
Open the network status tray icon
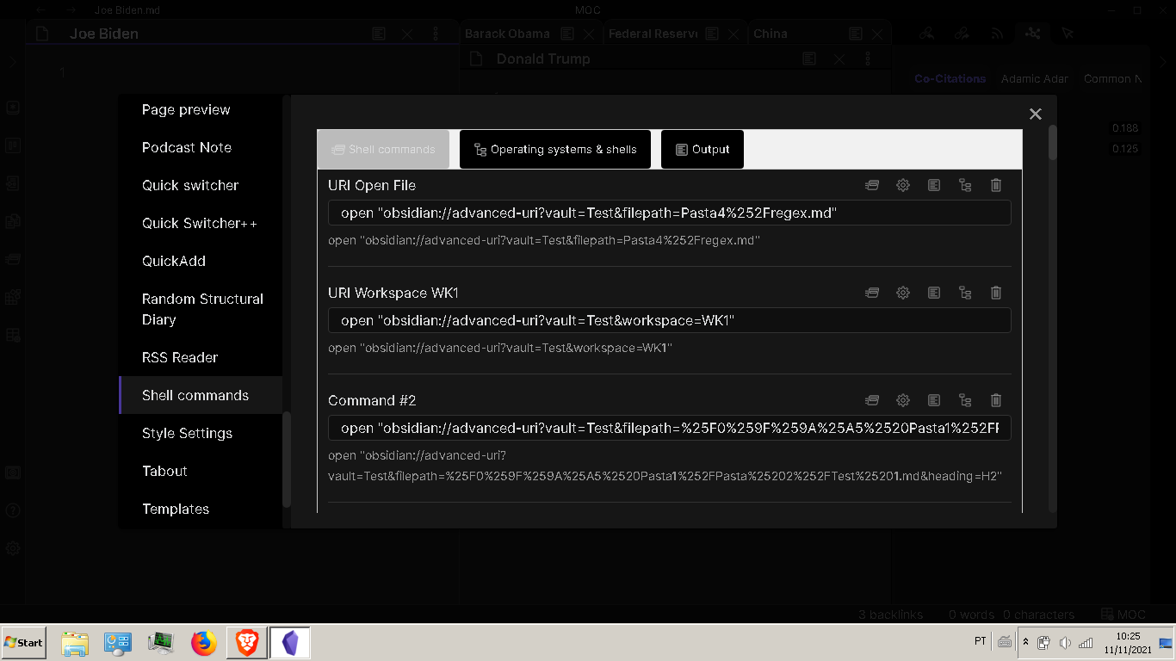tap(1086, 643)
